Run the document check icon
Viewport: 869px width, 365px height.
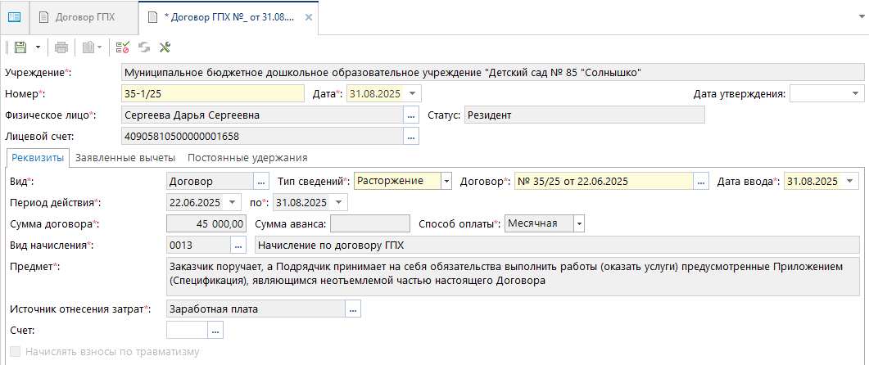coord(123,47)
